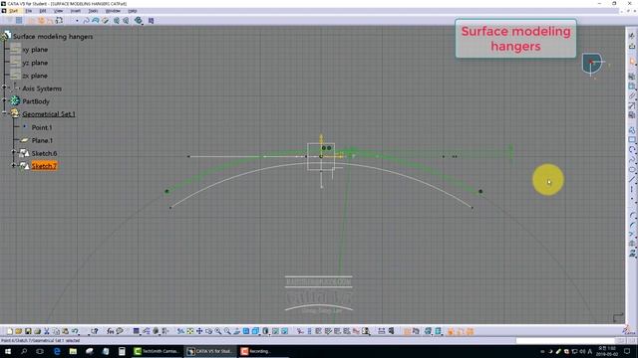Click the Save icon in bottom toolbar
Image resolution: width=638 pixels, height=358 pixels.
[x=28, y=331]
